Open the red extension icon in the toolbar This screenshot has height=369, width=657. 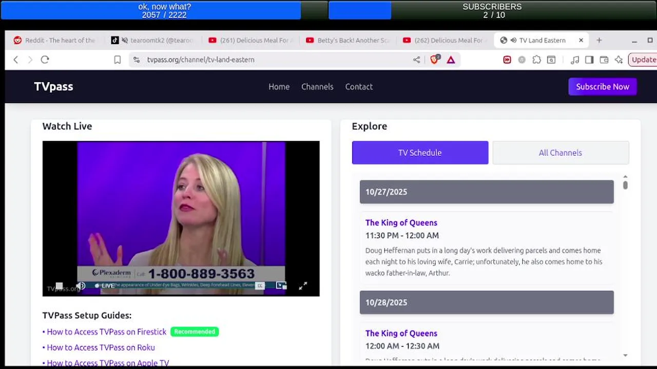pyautogui.click(x=507, y=60)
